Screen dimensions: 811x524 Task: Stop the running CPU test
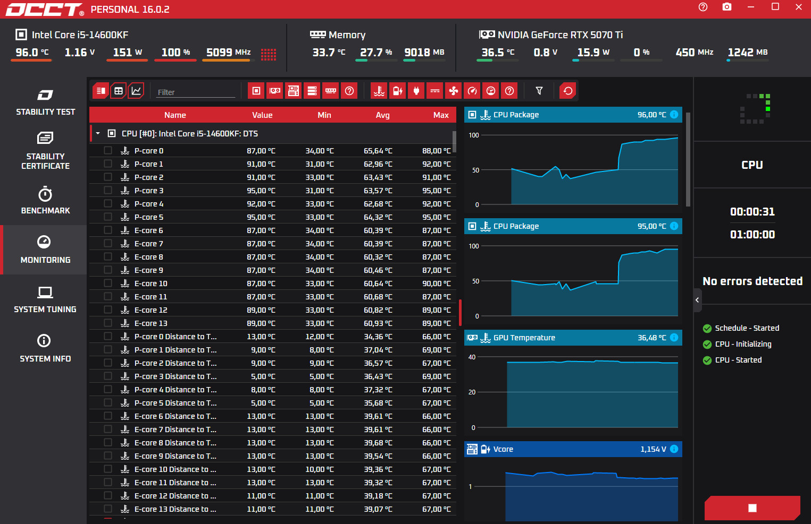click(752, 508)
